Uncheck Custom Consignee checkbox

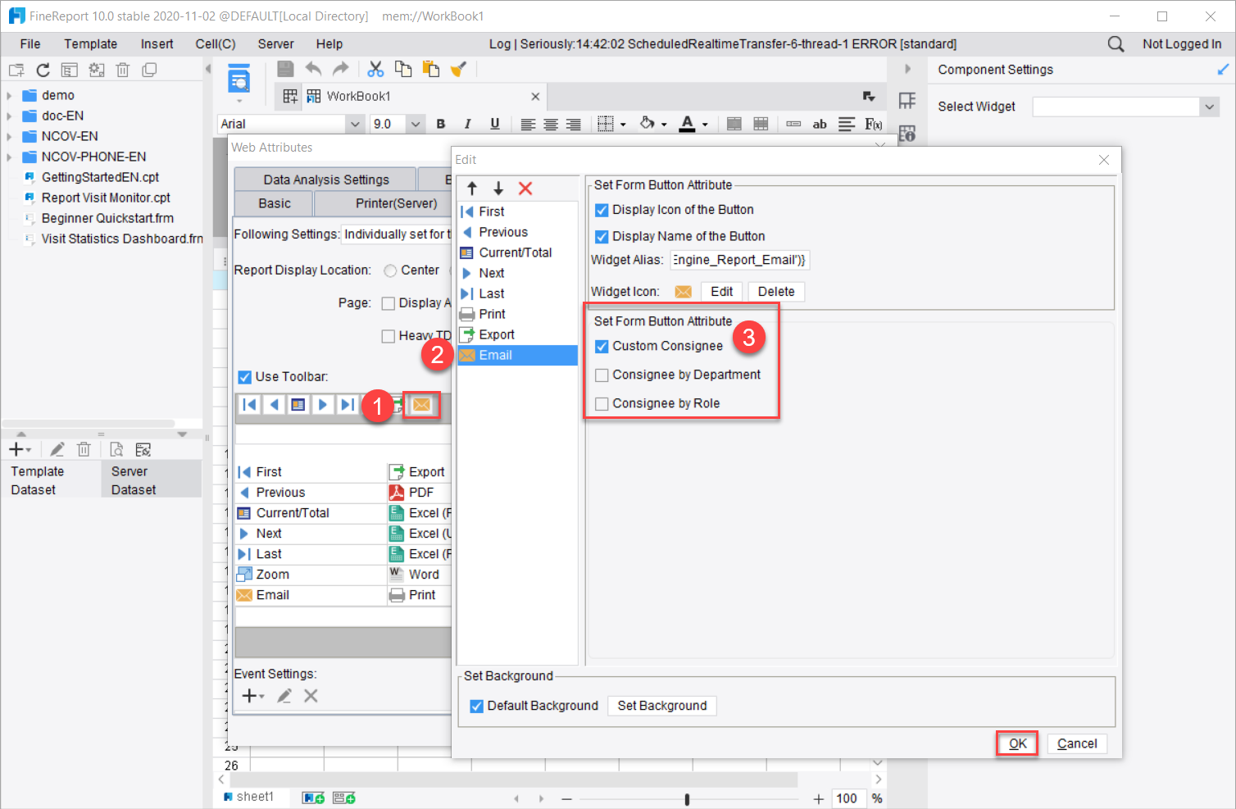click(x=602, y=347)
